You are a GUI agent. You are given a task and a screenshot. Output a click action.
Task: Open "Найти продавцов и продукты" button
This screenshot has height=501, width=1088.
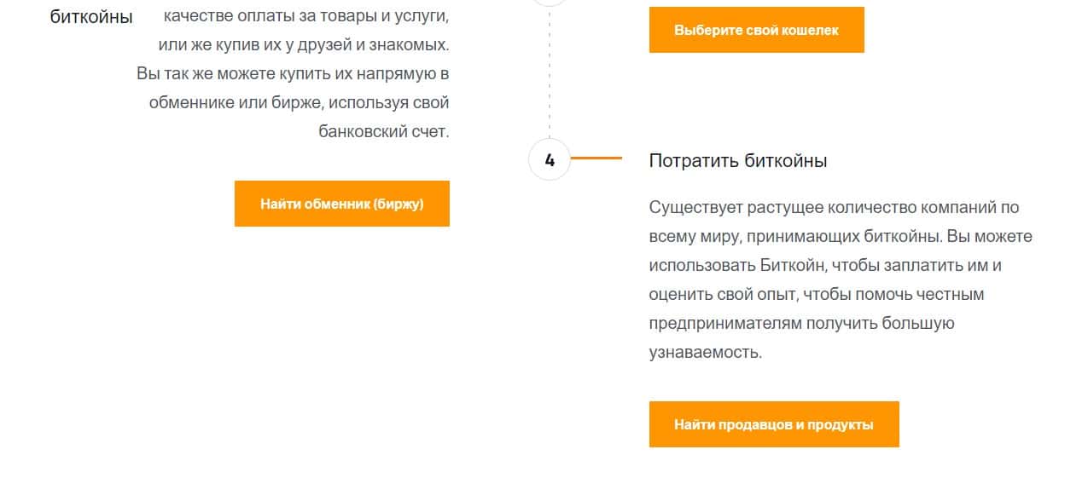click(x=773, y=424)
